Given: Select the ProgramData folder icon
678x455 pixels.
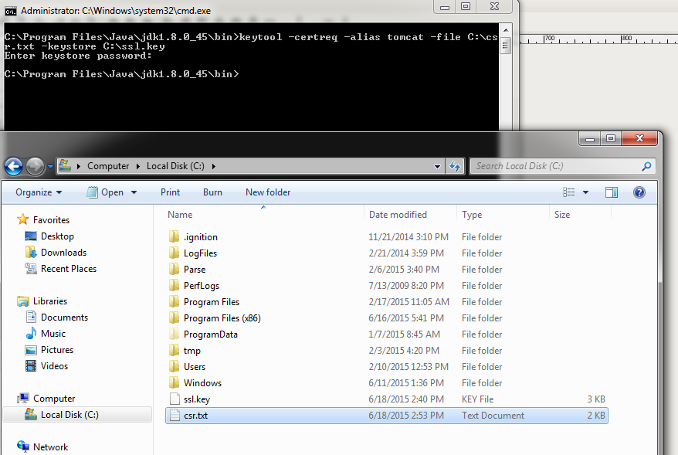Looking at the screenshot, I should click(x=174, y=334).
